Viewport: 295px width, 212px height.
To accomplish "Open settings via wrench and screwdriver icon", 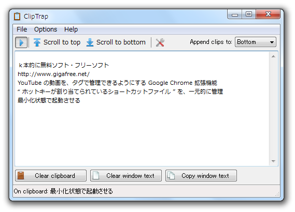I will pos(160,42).
